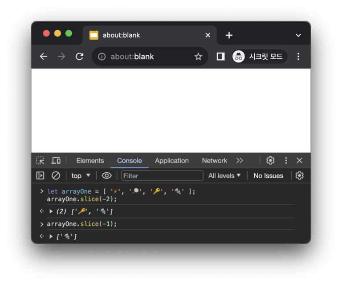View site information icon in address bar

coord(102,57)
